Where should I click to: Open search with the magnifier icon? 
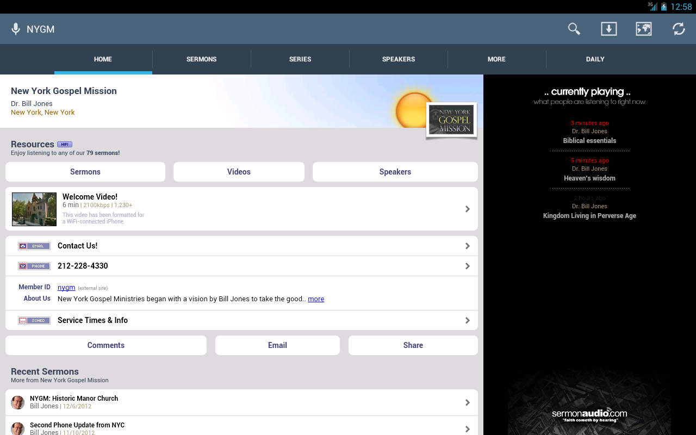click(574, 29)
